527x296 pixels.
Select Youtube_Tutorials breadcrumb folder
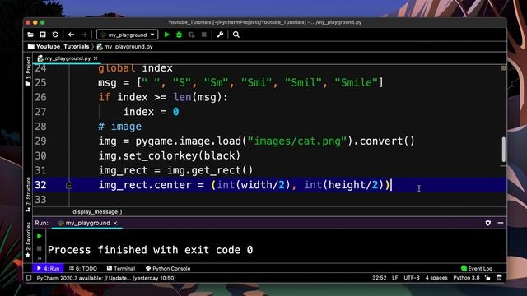(x=58, y=47)
